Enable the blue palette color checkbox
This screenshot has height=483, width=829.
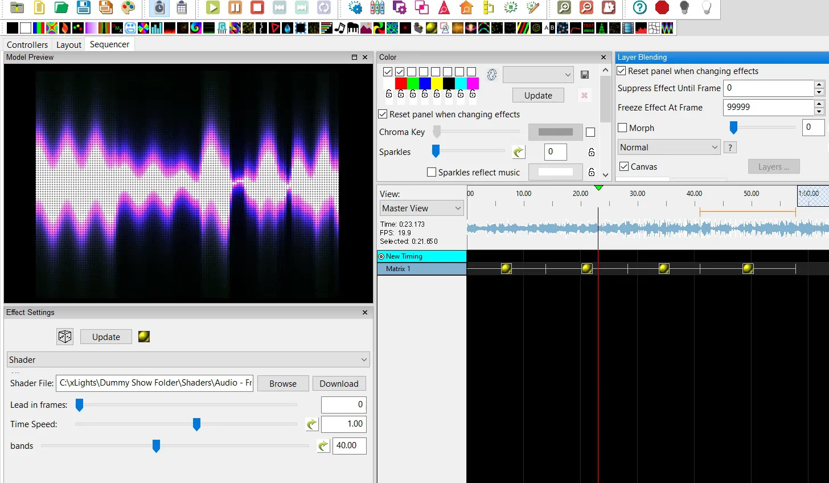(424, 72)
